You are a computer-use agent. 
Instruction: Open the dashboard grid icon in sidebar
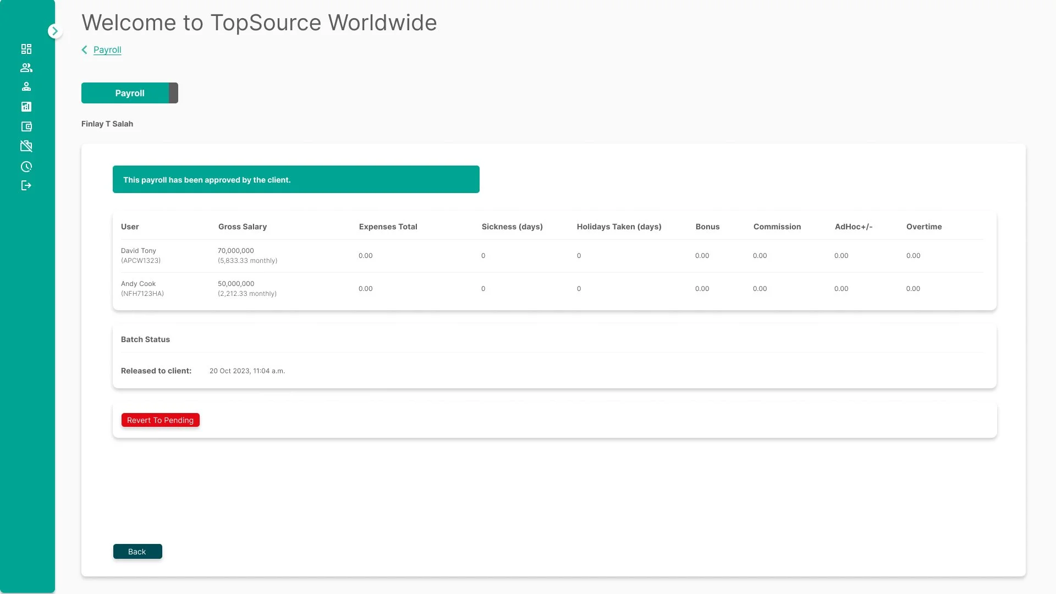(x=26, y=49)
